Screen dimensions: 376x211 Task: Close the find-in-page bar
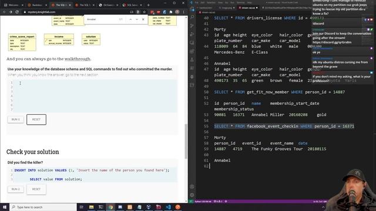(143, 19)
